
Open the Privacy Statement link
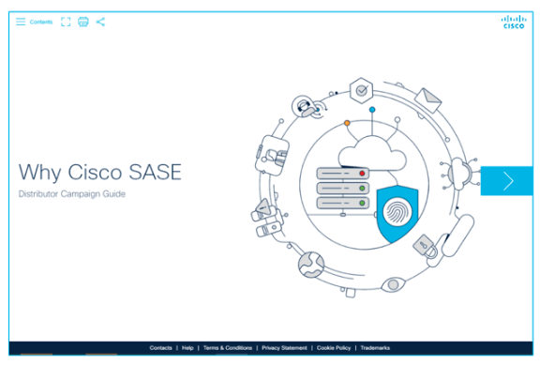284,348
